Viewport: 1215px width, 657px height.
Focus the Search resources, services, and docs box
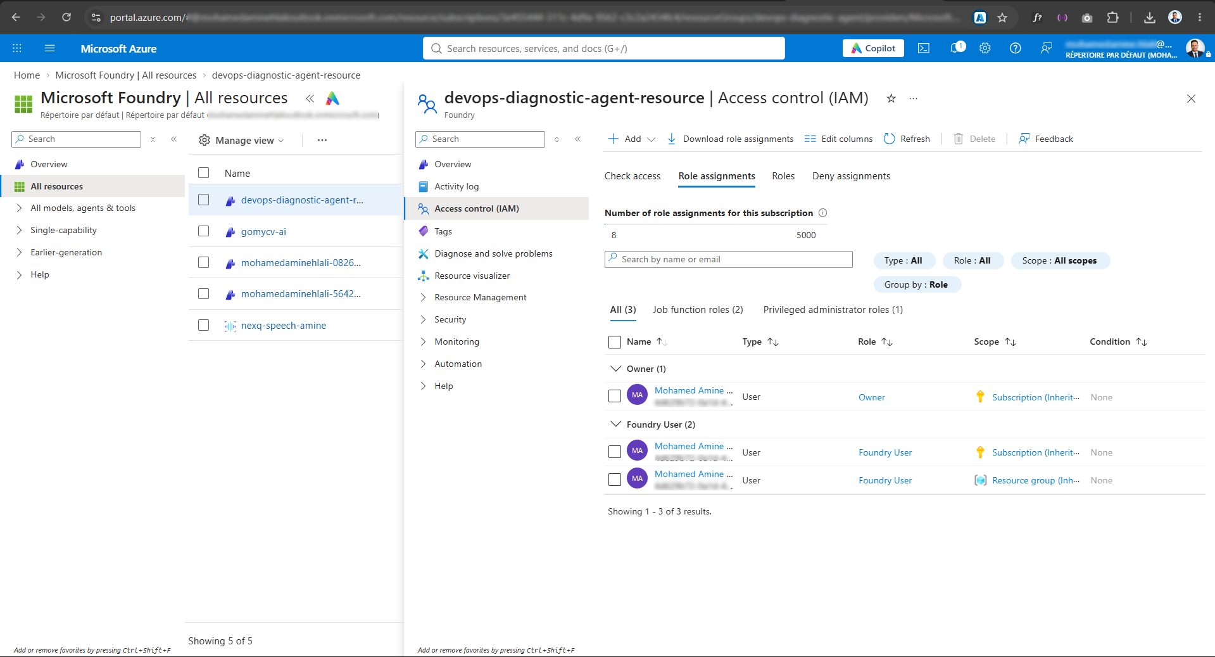[x=603, y=48]
